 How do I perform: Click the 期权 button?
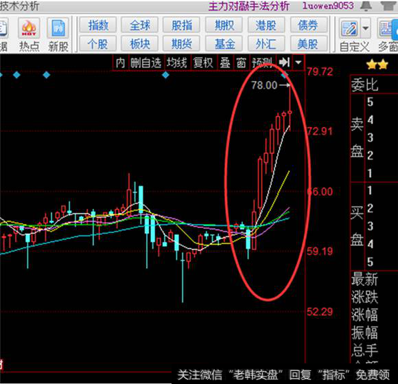pyautogui.click(x=224, y=25)
